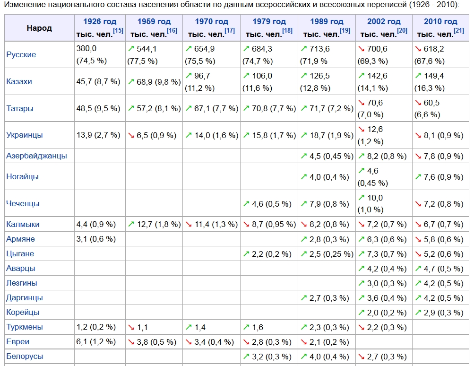Image resolution: width=474 pixels, height=366 pixels.
Task: Jump to footnote [20] in 2002 header
Action: [402, 31]
